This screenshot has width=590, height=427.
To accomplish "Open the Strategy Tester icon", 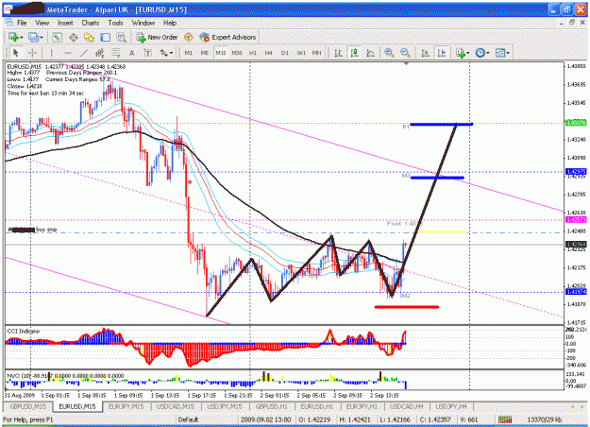I will pyautogui.click(x=121, y=37).
